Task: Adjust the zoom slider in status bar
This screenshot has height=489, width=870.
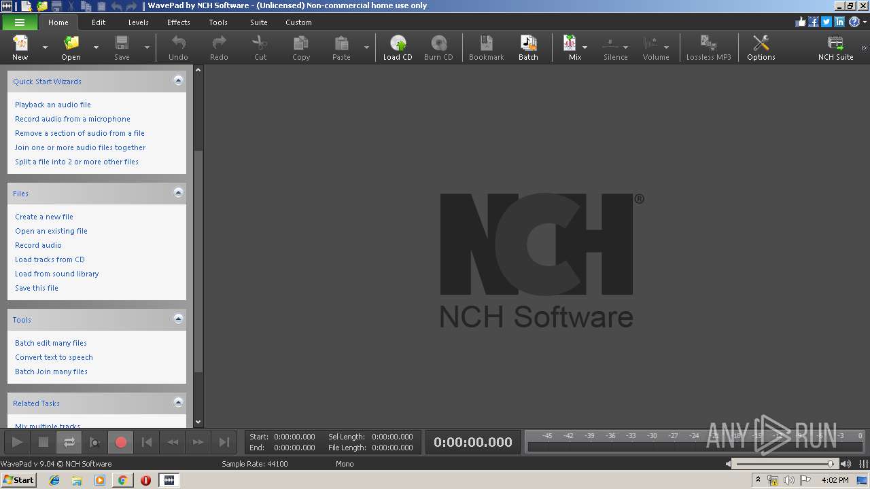Action: tap(786, 464)
